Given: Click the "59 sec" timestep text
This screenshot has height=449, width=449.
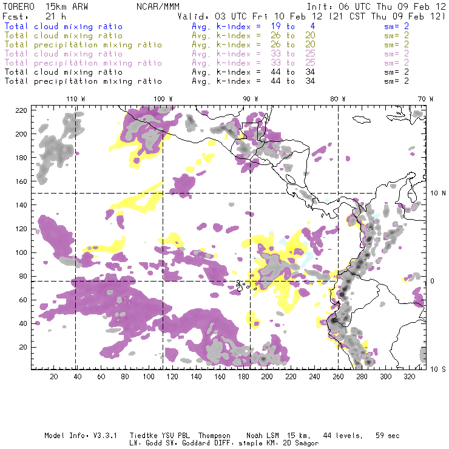Looking at the screenshot, I should tap(388, 436).
